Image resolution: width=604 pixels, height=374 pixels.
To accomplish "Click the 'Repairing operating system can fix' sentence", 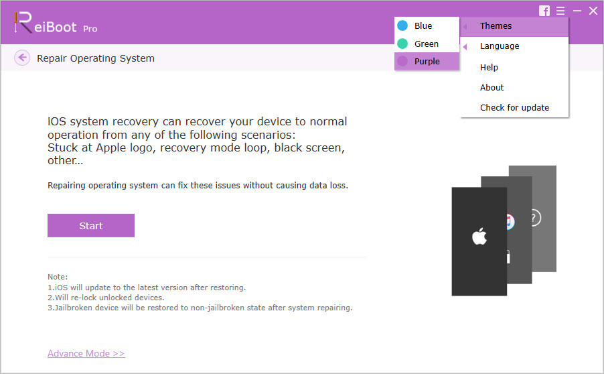I will 198,186.
